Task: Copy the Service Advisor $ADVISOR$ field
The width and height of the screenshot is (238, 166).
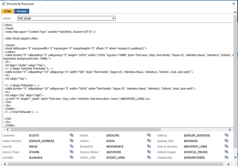Action: (149, 152)
